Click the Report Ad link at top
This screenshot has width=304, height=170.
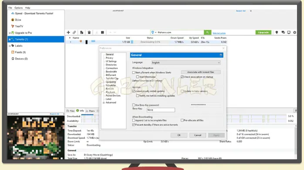point(240,11)
